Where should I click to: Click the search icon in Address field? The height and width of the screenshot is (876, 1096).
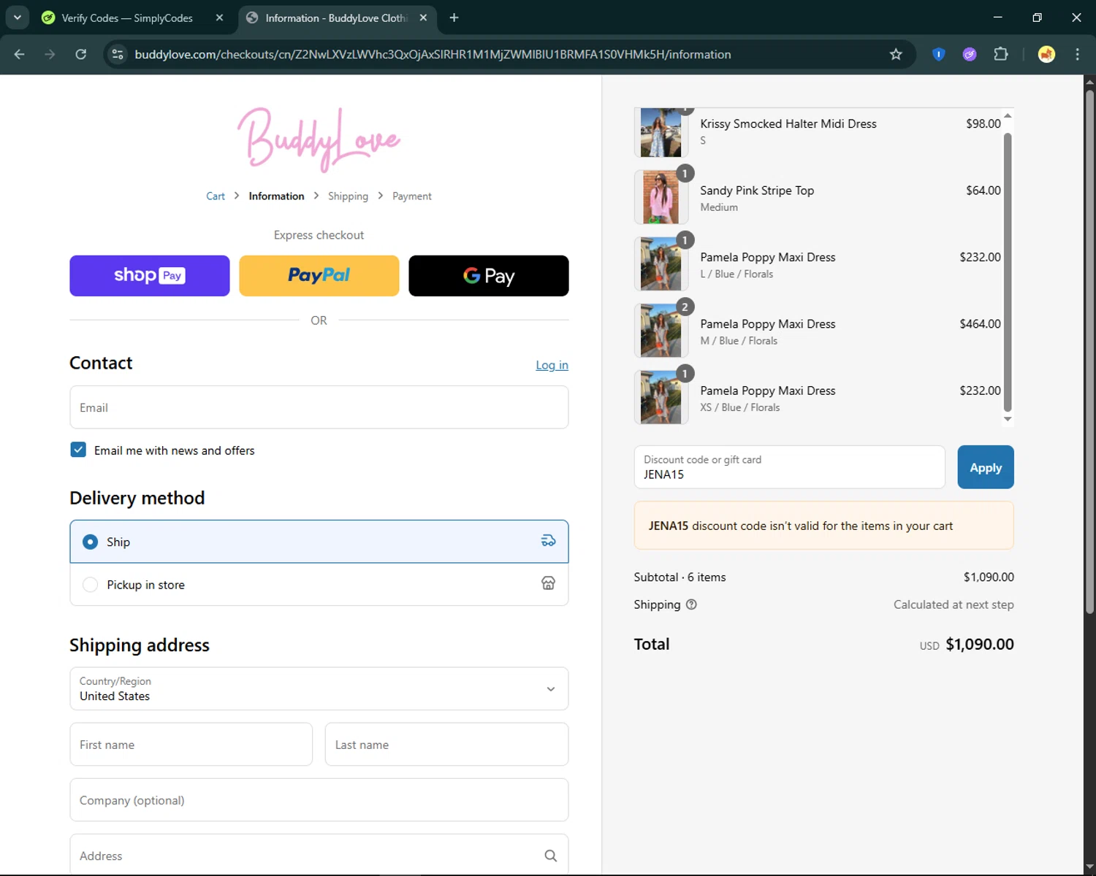pos(550,856)
